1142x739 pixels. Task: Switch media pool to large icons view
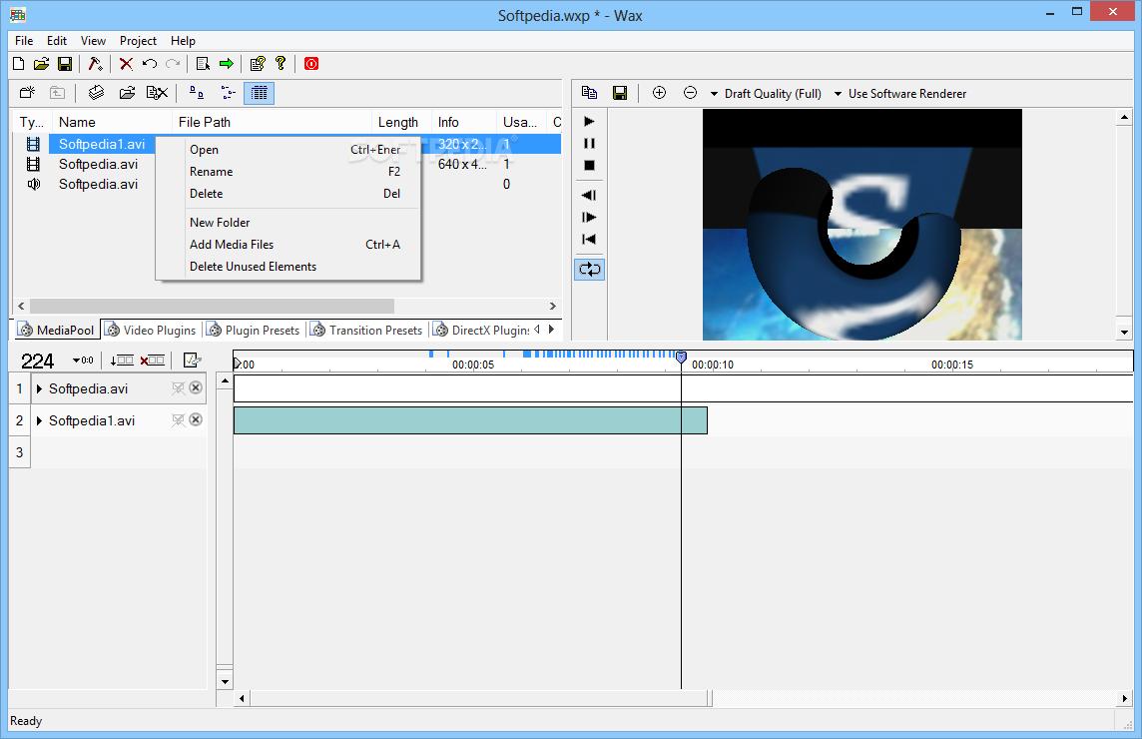pyautogui.click(x=197, y=93)
